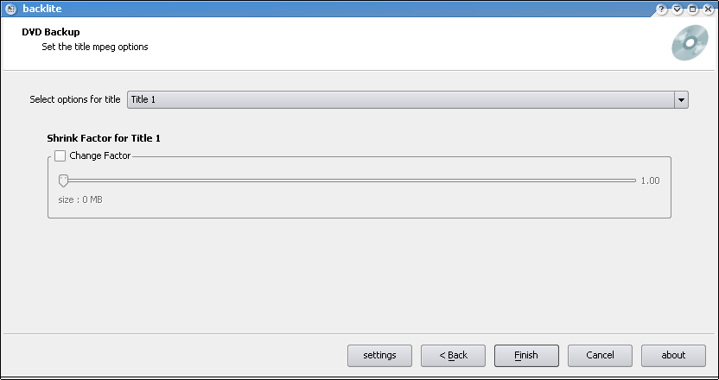This screenshot has width=719, height=380.
Task: Show the about dialog
Action: (x=673, y=355)
